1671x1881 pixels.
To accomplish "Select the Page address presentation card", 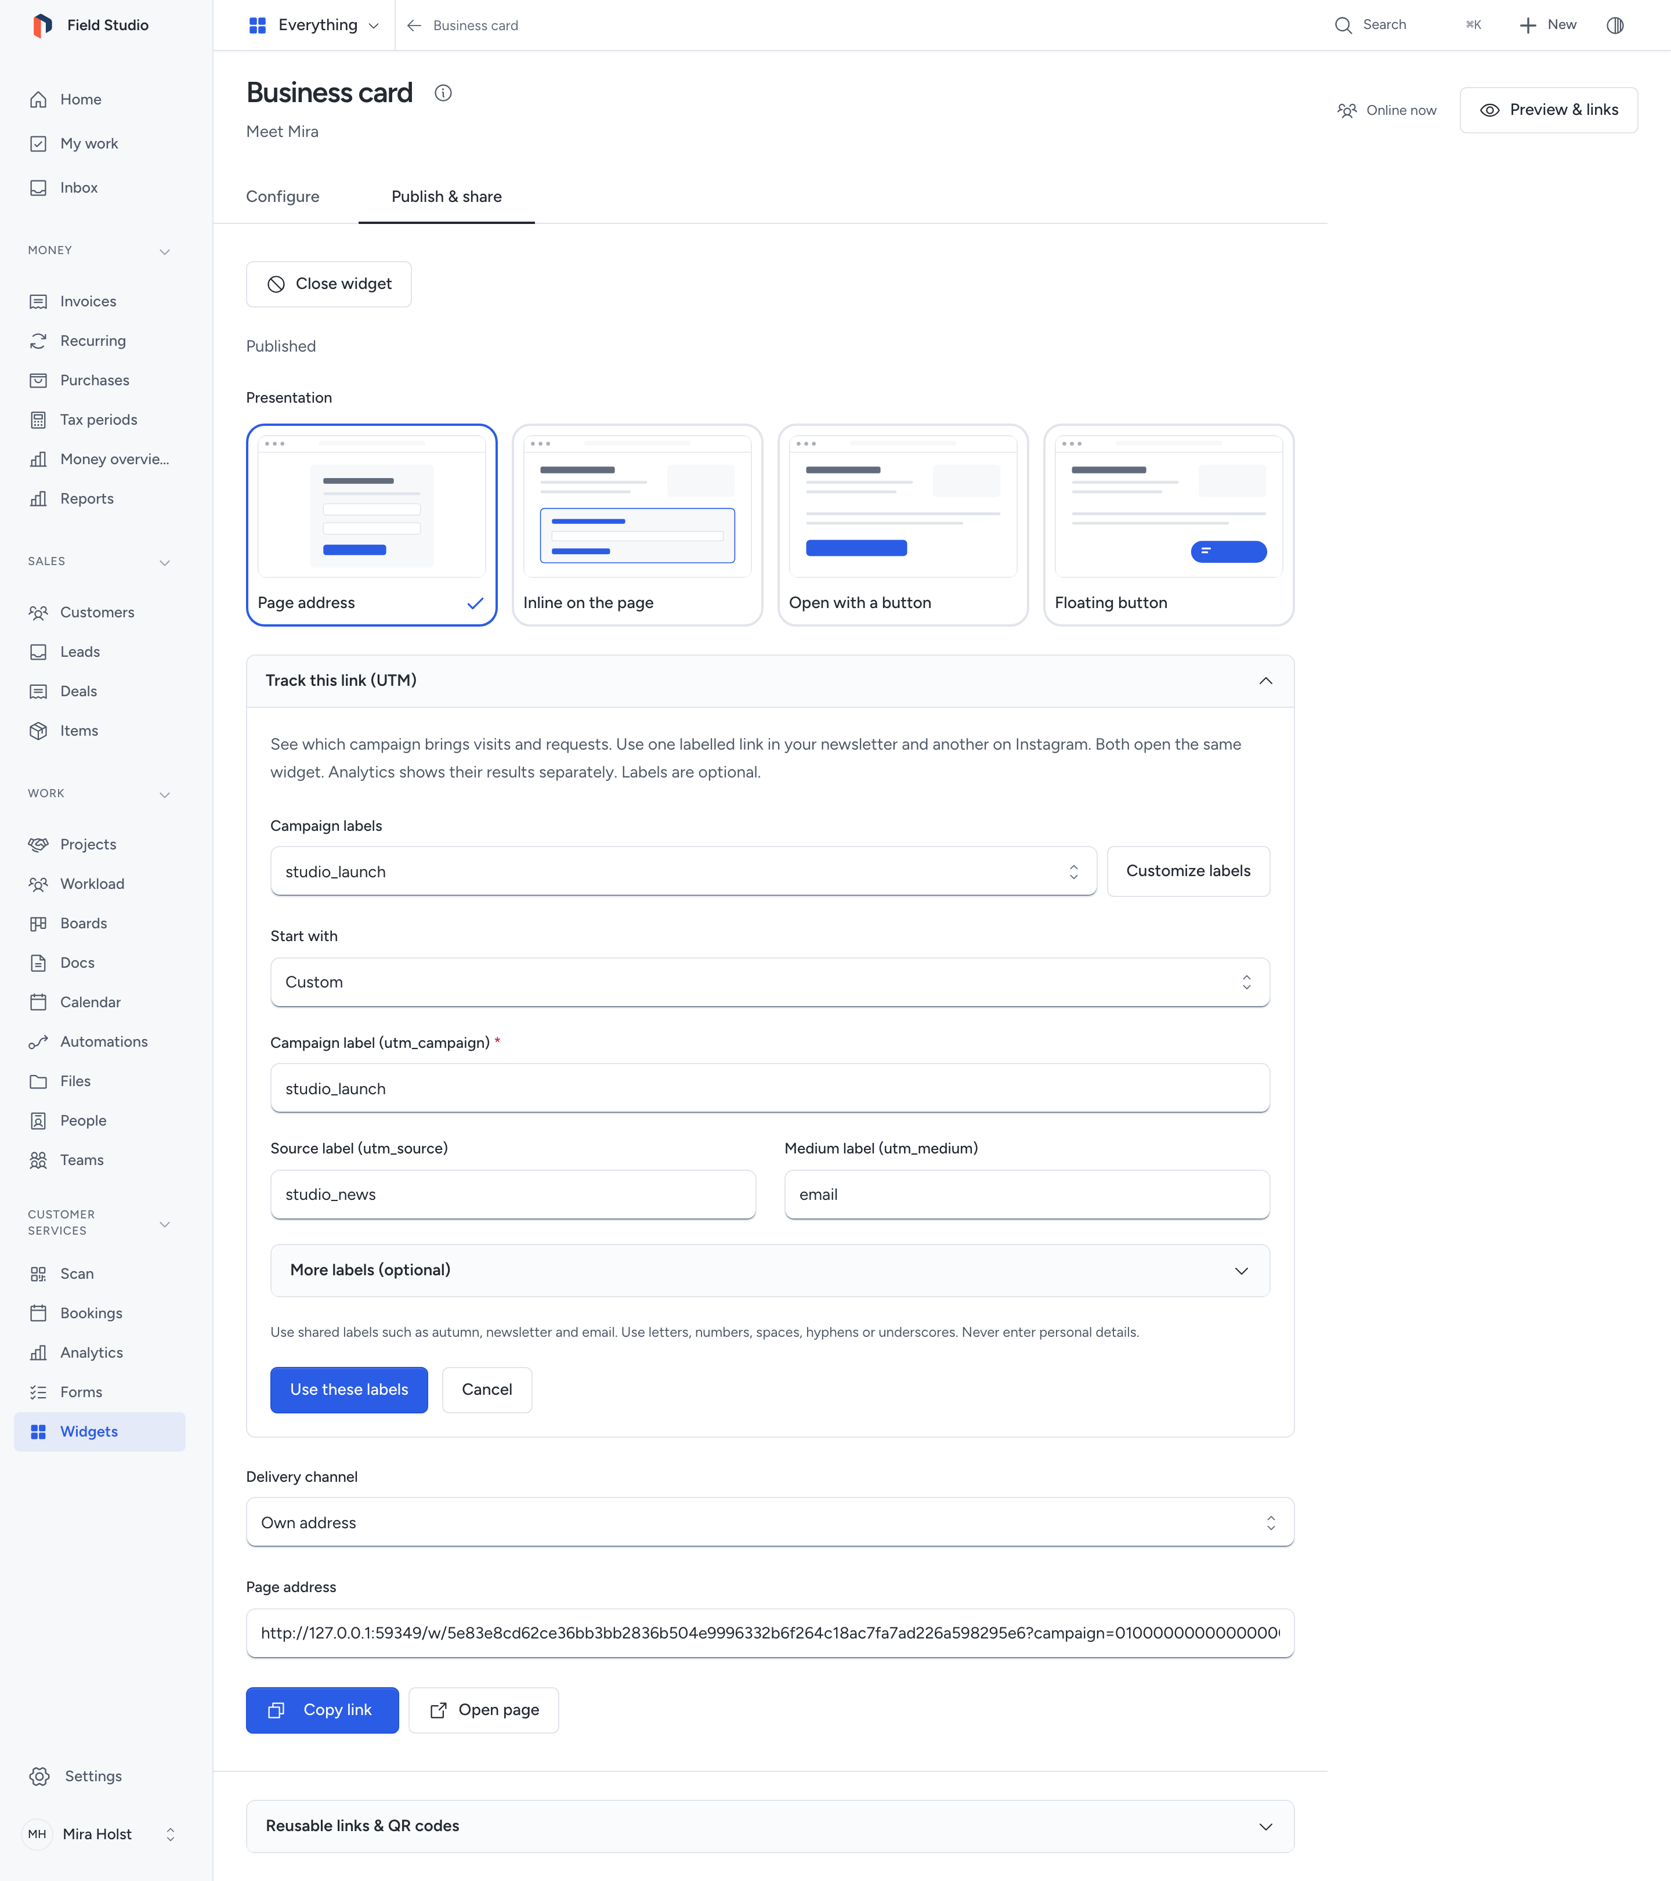I will pyautogui.click(x=372, y=524).
